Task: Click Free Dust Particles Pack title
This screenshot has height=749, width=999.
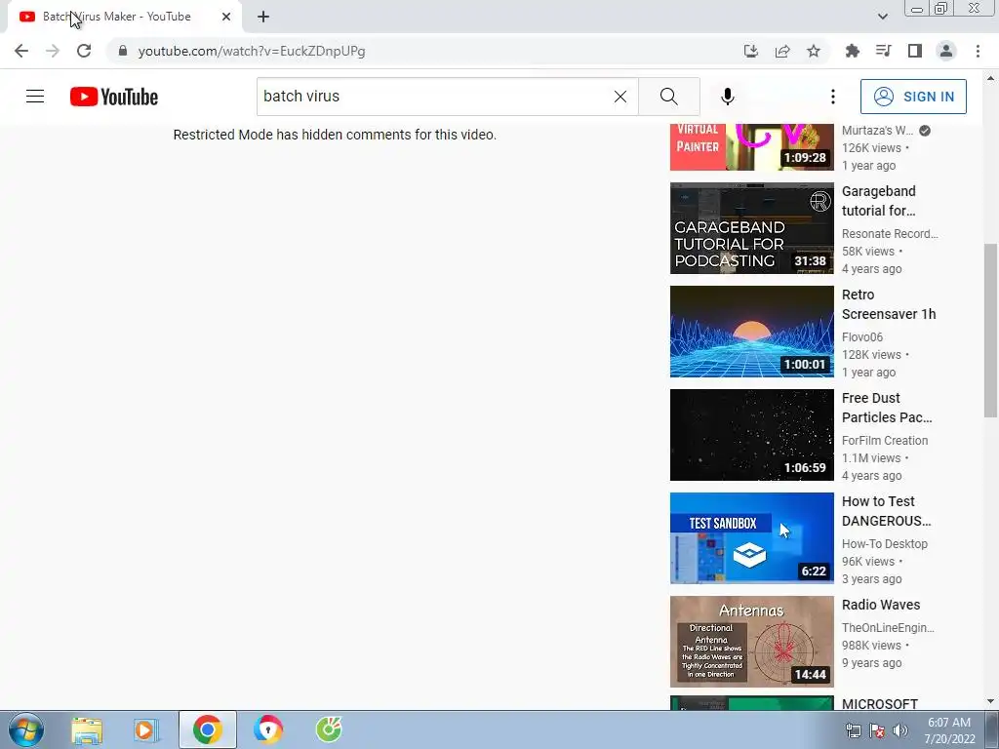Action: (x=887, y=408)
